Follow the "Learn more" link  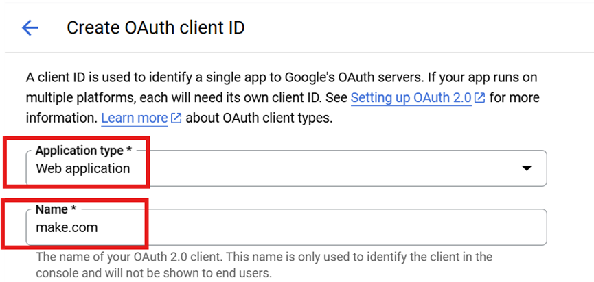134,118
